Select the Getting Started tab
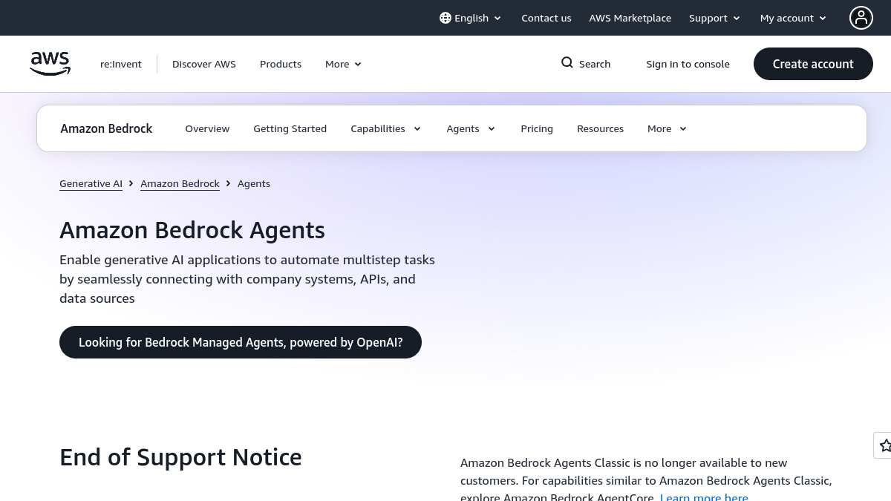 (x=290, y=128)
